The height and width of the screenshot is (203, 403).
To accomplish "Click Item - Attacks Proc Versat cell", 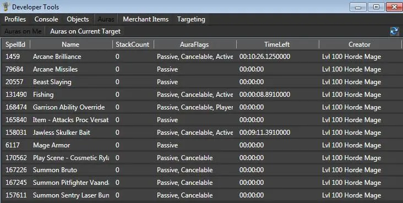I will 70,120.
